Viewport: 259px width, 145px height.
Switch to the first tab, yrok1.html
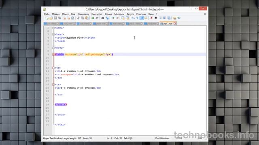(x=51, y=24)
